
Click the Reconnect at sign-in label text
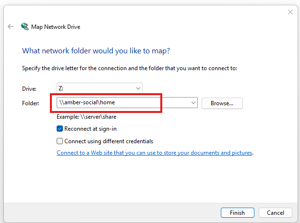(91, 129)
